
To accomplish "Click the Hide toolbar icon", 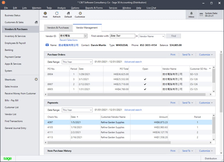I will (45, 13).
